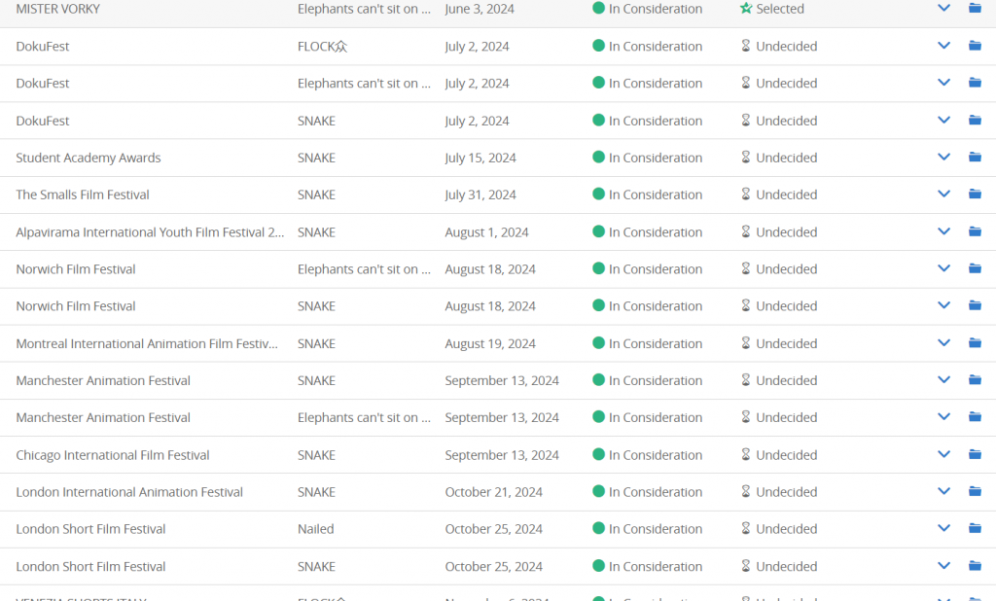The image size is (996, 601).
Task: Select the July 15, 2024 date
Action: (480, 158)
